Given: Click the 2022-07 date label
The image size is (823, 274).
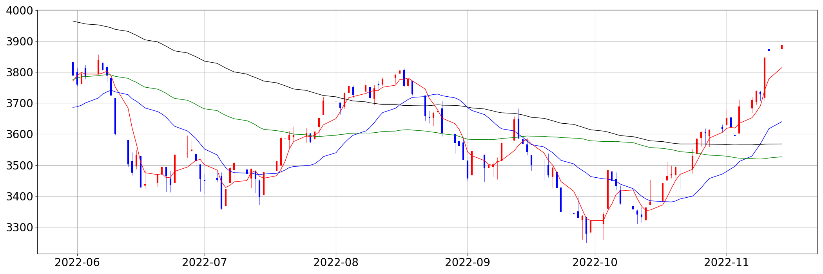Looking at the screenshot, I should coord(205,263).
